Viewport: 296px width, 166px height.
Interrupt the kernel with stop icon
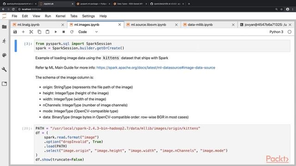(64, 32)
